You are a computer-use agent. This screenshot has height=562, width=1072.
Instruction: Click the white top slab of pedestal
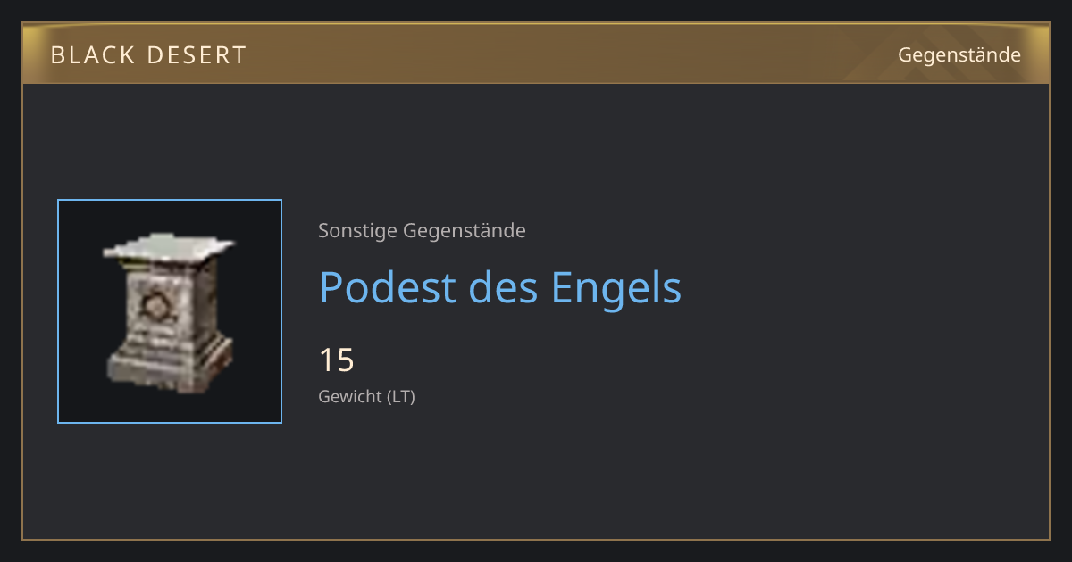pyautogui.click(x=169, y=244)
